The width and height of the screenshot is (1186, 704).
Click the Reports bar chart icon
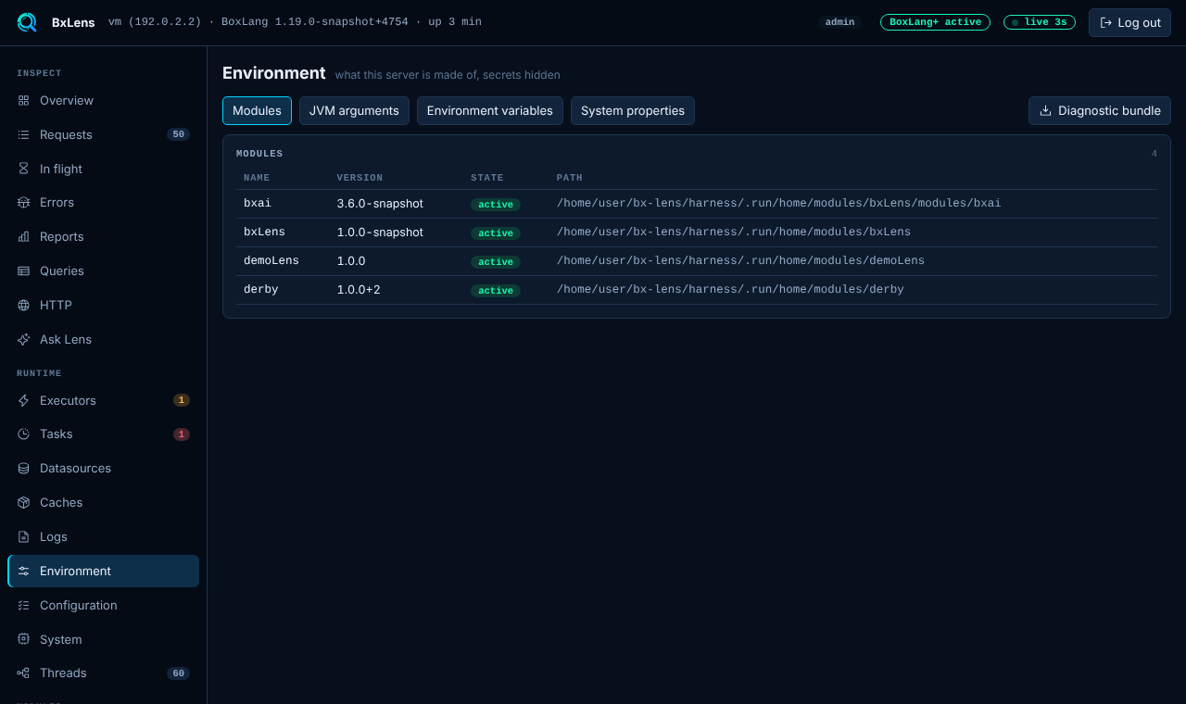coord(23,236)
